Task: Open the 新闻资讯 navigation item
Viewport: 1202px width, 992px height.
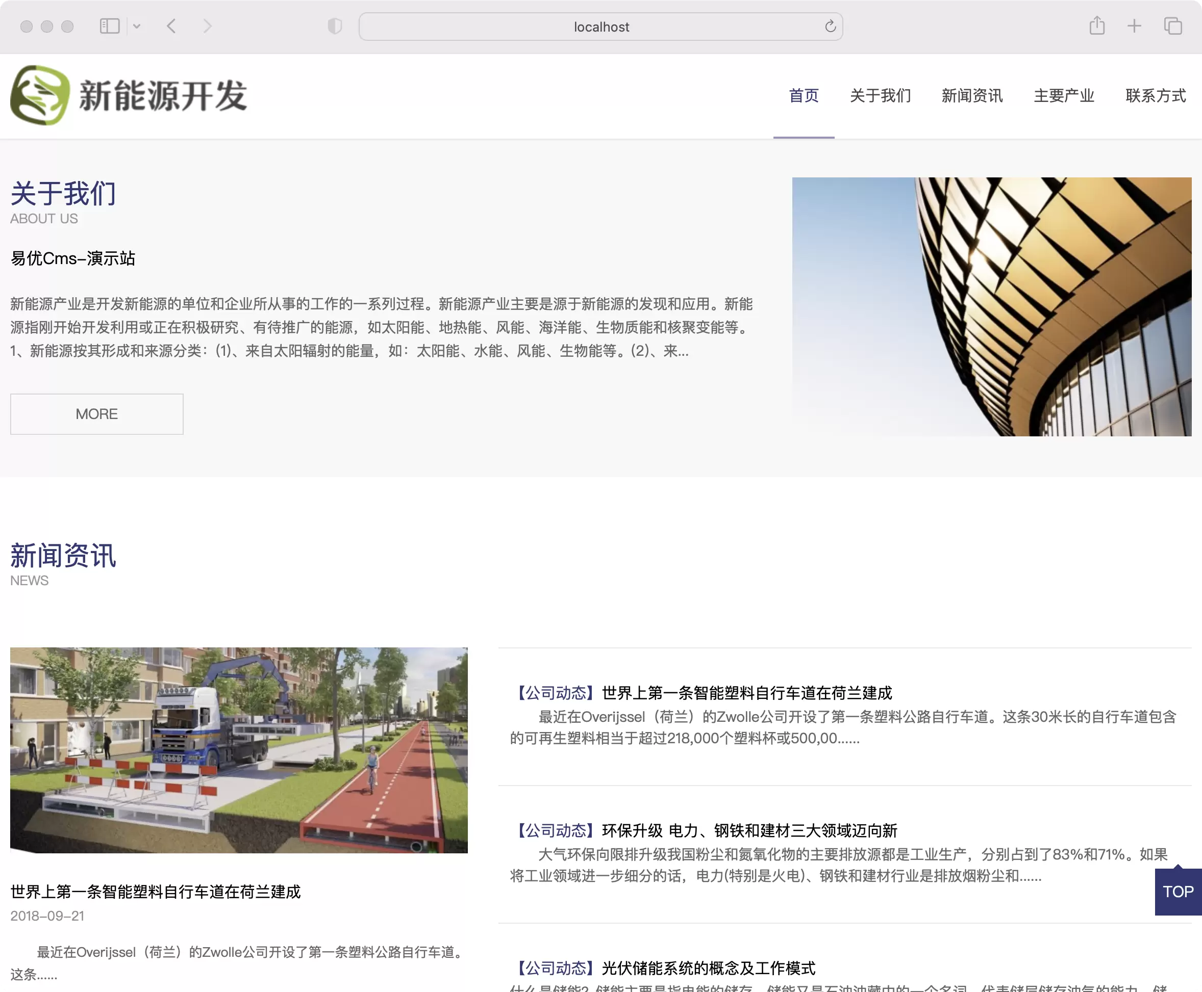Action: pyautogui.click(x=972, y=95)
